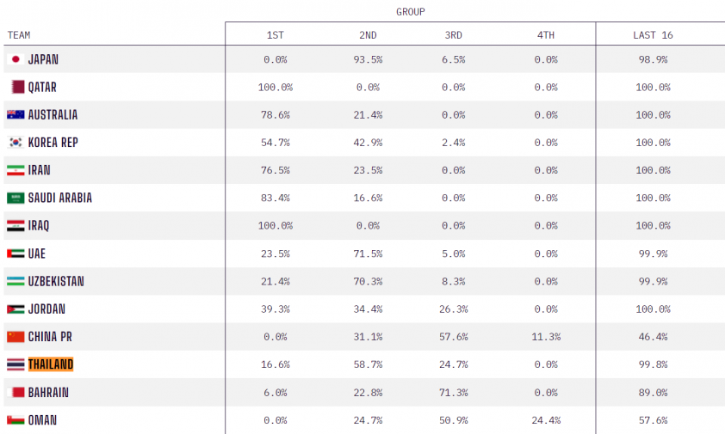
Task: Sort by the LAST 16 column header
Action: click(653, 35)
